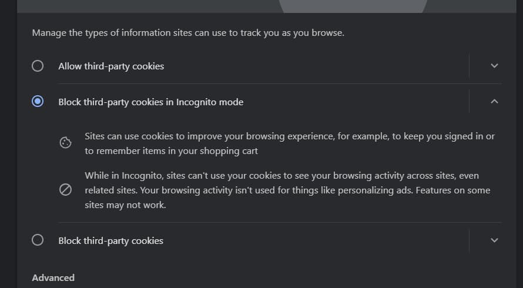Click the final 'Block third-party cookies' label text
Image resolution: width=523 pixels, height=288 pixels.
tap(110, 240)
